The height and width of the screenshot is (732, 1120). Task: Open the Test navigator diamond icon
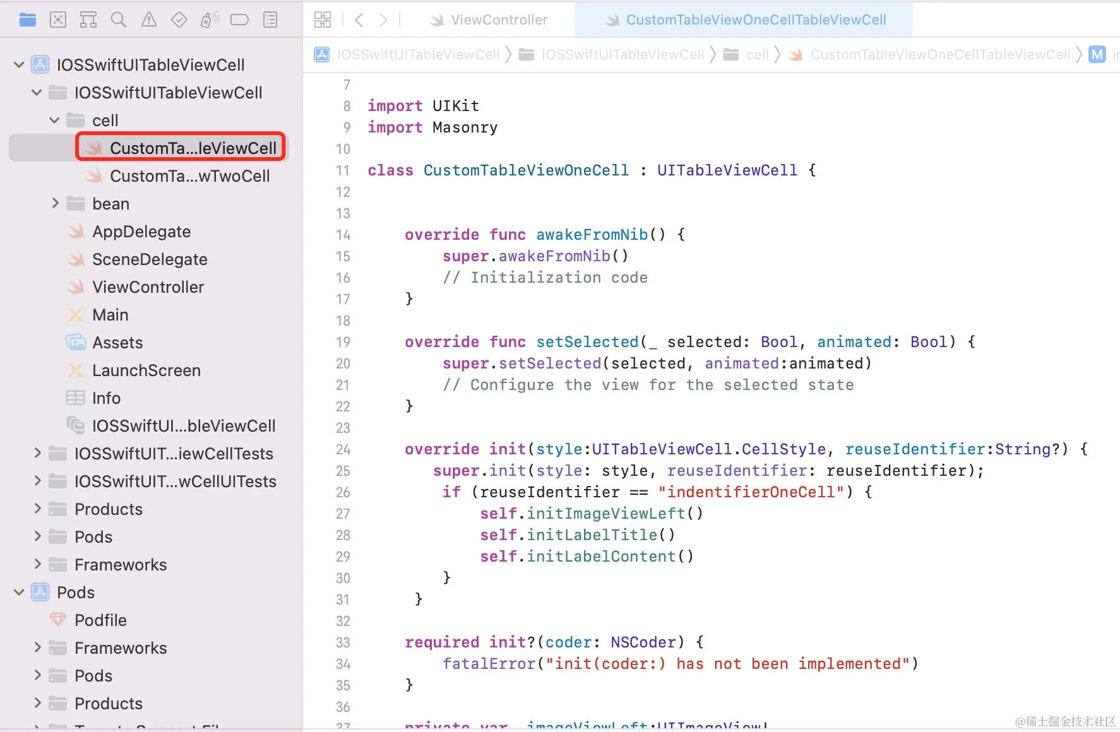[x=179, y=20]
